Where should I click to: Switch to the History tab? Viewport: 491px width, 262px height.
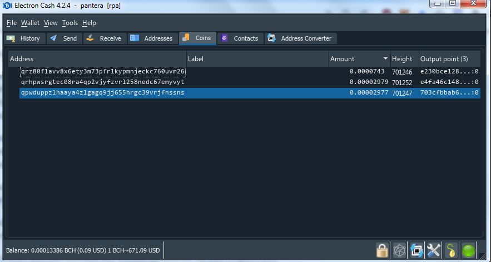coord(24,38)
